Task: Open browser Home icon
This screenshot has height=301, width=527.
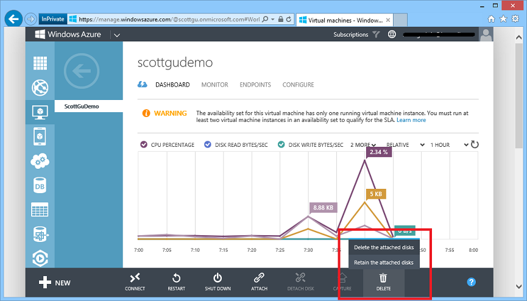Action: point(491,19)
